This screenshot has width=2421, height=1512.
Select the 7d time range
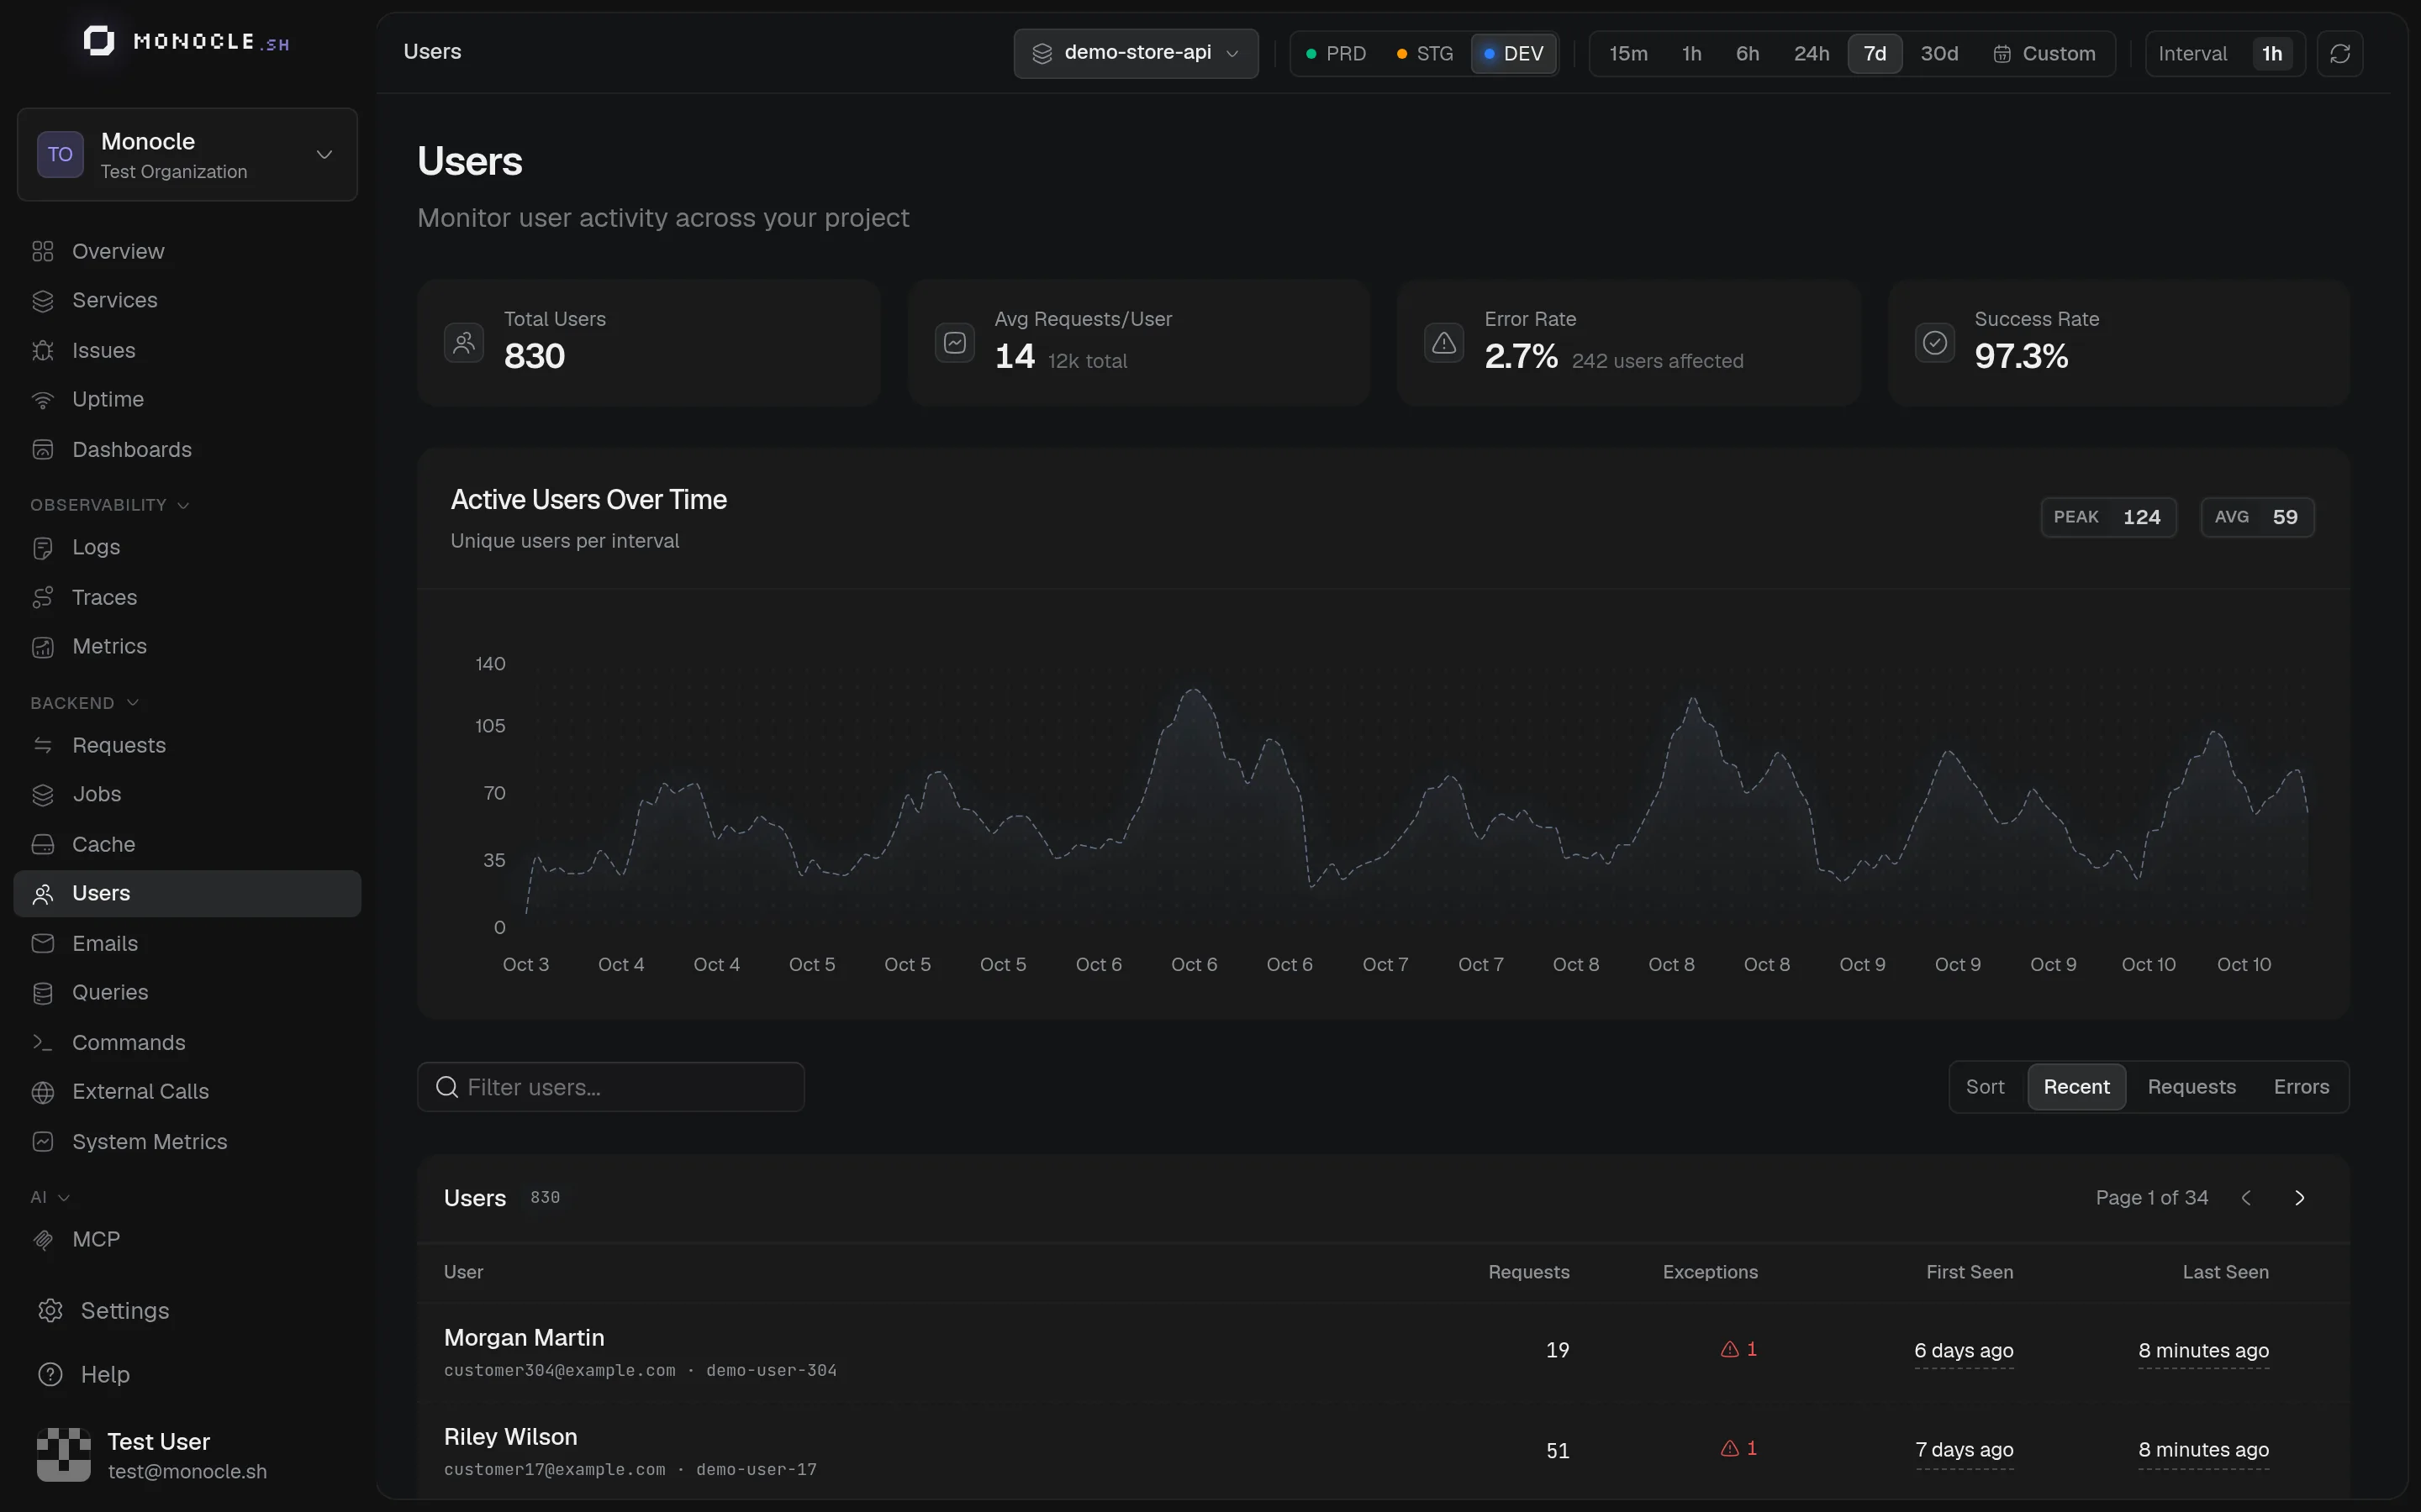(x=1875, y=53)
